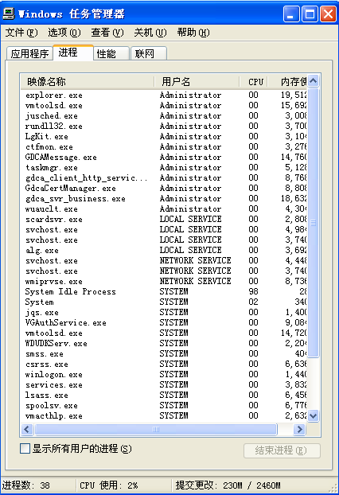Click the vertical scrollbar up arrow
The width and height of the screenshot is (339, 495).
click(x=313, y=81)
